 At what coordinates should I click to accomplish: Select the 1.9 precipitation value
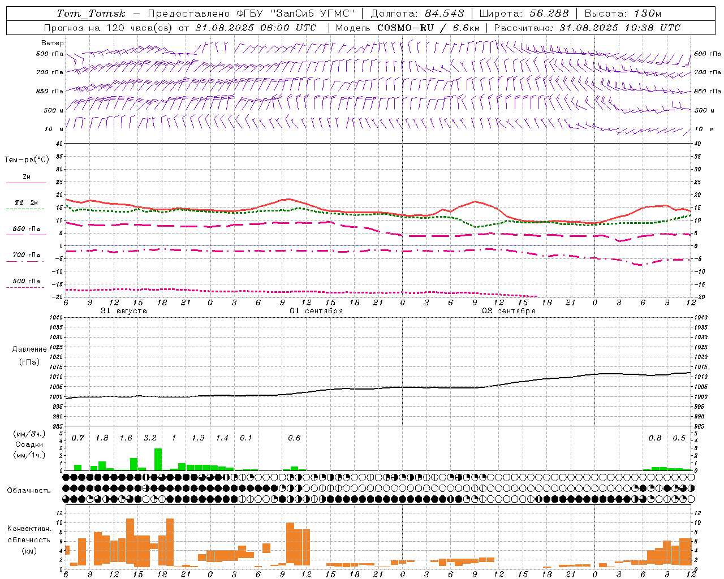(198, 438)
